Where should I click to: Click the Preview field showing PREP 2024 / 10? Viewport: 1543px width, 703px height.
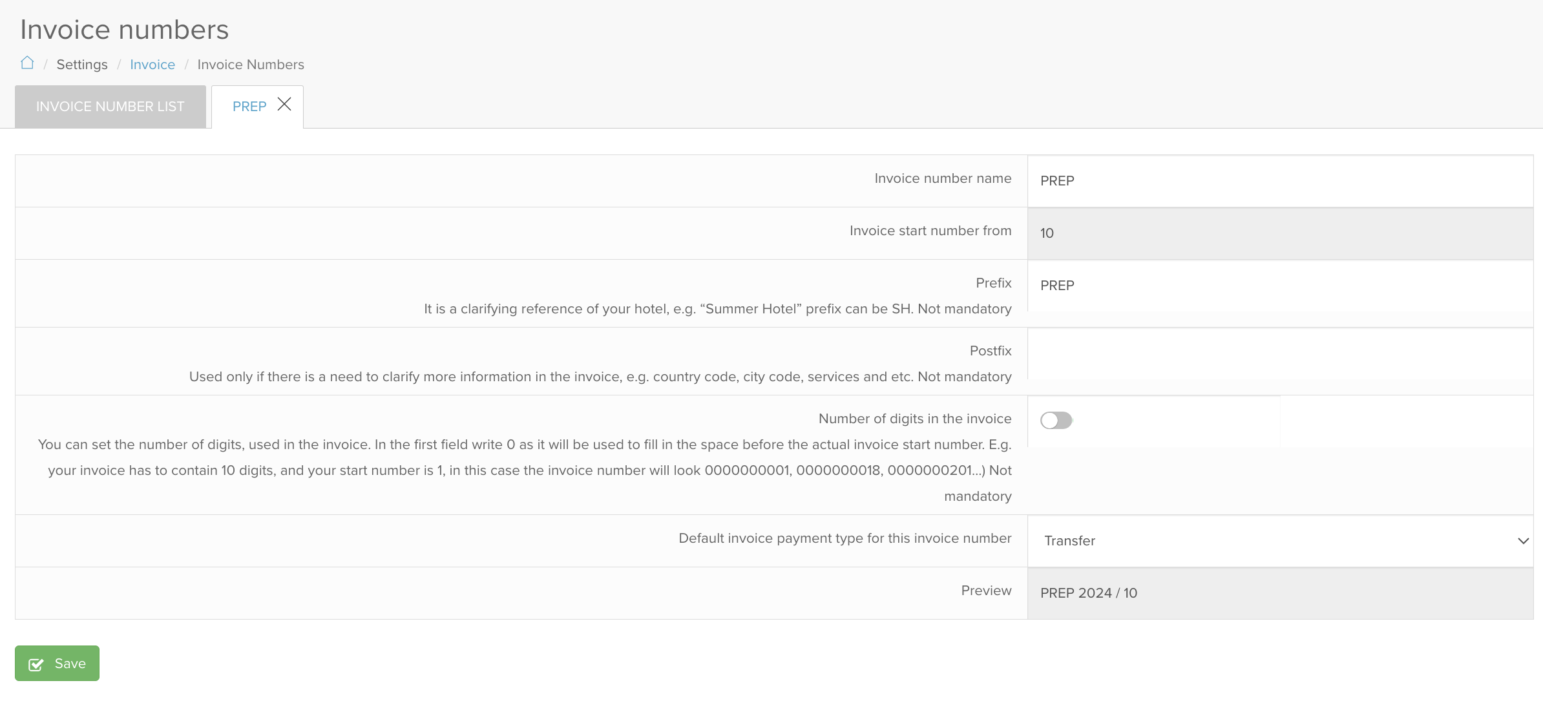1279,593
